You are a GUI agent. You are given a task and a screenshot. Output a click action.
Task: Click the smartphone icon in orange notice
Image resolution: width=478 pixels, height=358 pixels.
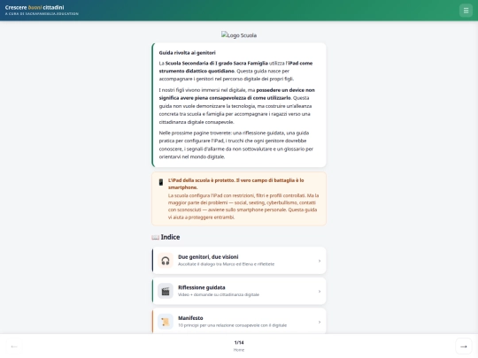[161, 182]
